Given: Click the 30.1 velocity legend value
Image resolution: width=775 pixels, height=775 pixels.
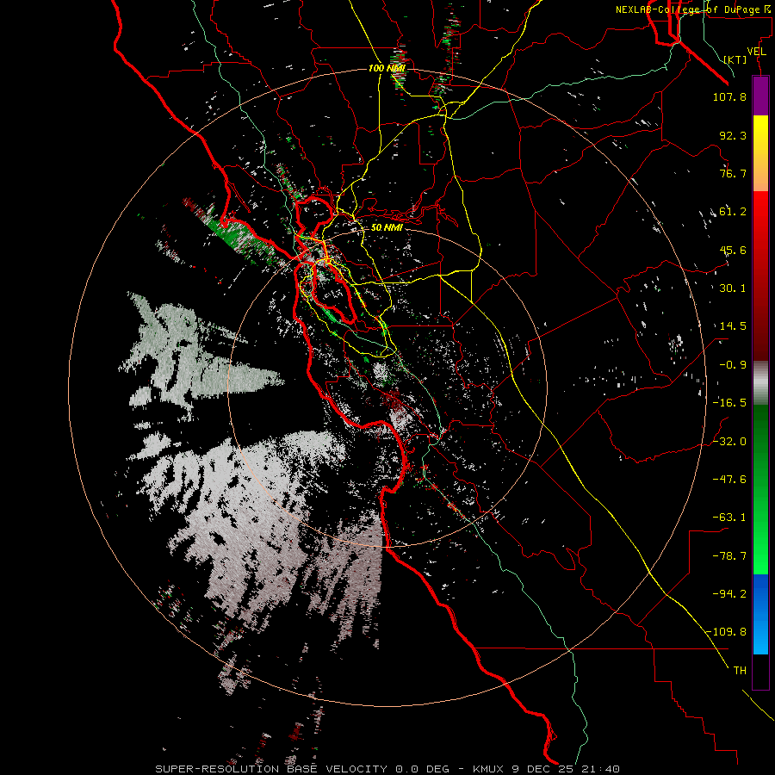Looking at the screenshot, I should (733, 288).
